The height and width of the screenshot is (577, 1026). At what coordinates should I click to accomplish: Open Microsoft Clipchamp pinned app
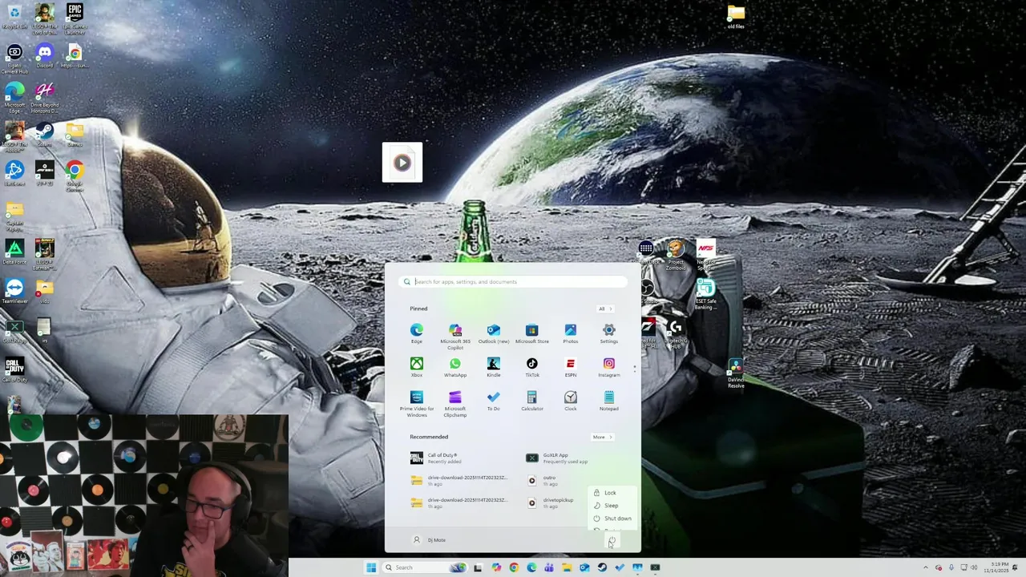point(455,404)
